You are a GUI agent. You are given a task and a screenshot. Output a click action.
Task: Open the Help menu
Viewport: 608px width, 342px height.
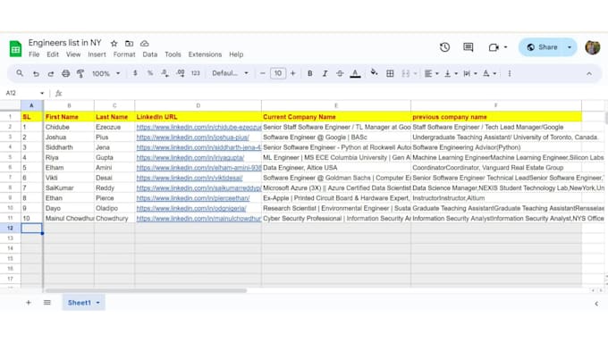coord(236,54)
